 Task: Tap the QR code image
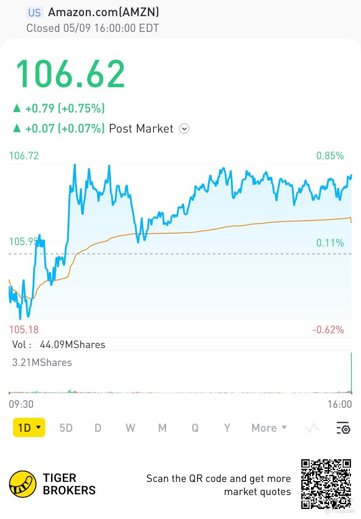point(326,484)
